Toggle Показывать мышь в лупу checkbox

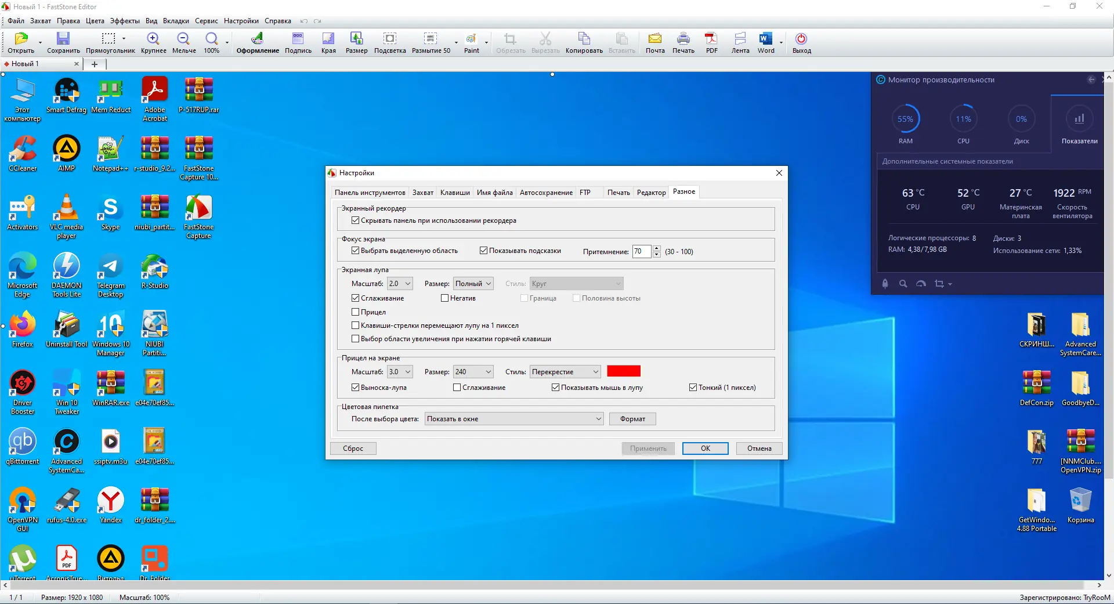(x=556, y=388)
